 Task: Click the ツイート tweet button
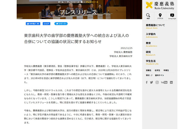coord(61,24)
